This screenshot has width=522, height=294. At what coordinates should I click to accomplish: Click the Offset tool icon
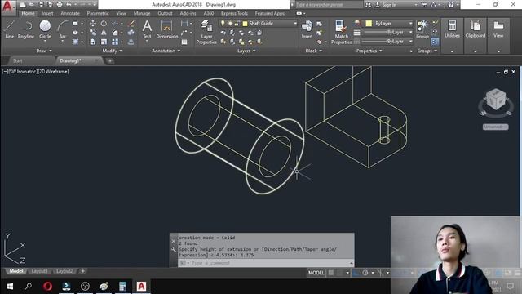click(x=131, y=42)
